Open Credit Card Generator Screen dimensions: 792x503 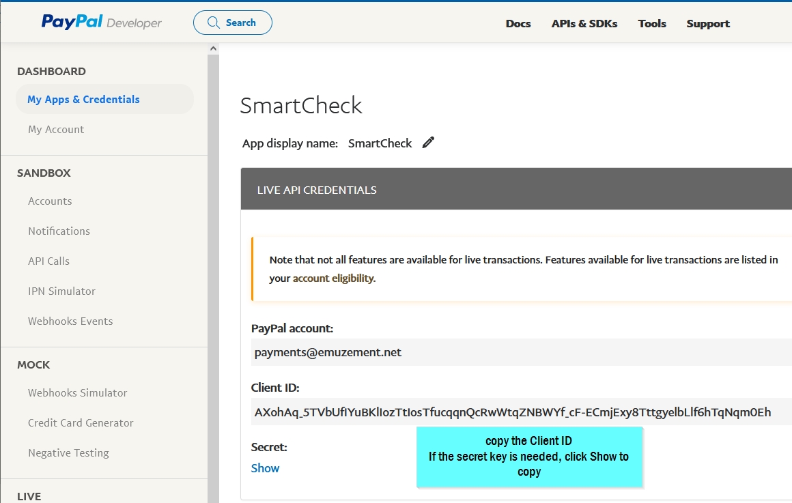coord(81,423)
